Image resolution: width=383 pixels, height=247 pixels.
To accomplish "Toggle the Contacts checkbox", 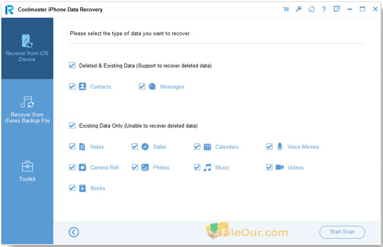I will pos(72,87).
